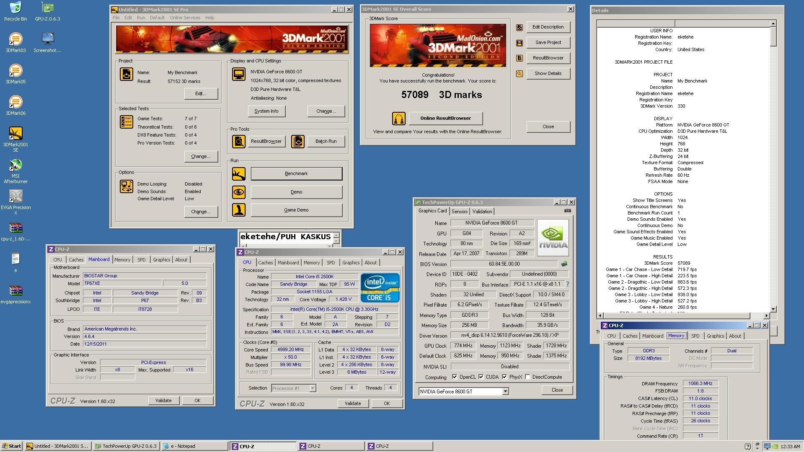Click the Batch Run icon in Pro Tools
The height and width of the screenshot is (452, 804).
tap(298, 142)
